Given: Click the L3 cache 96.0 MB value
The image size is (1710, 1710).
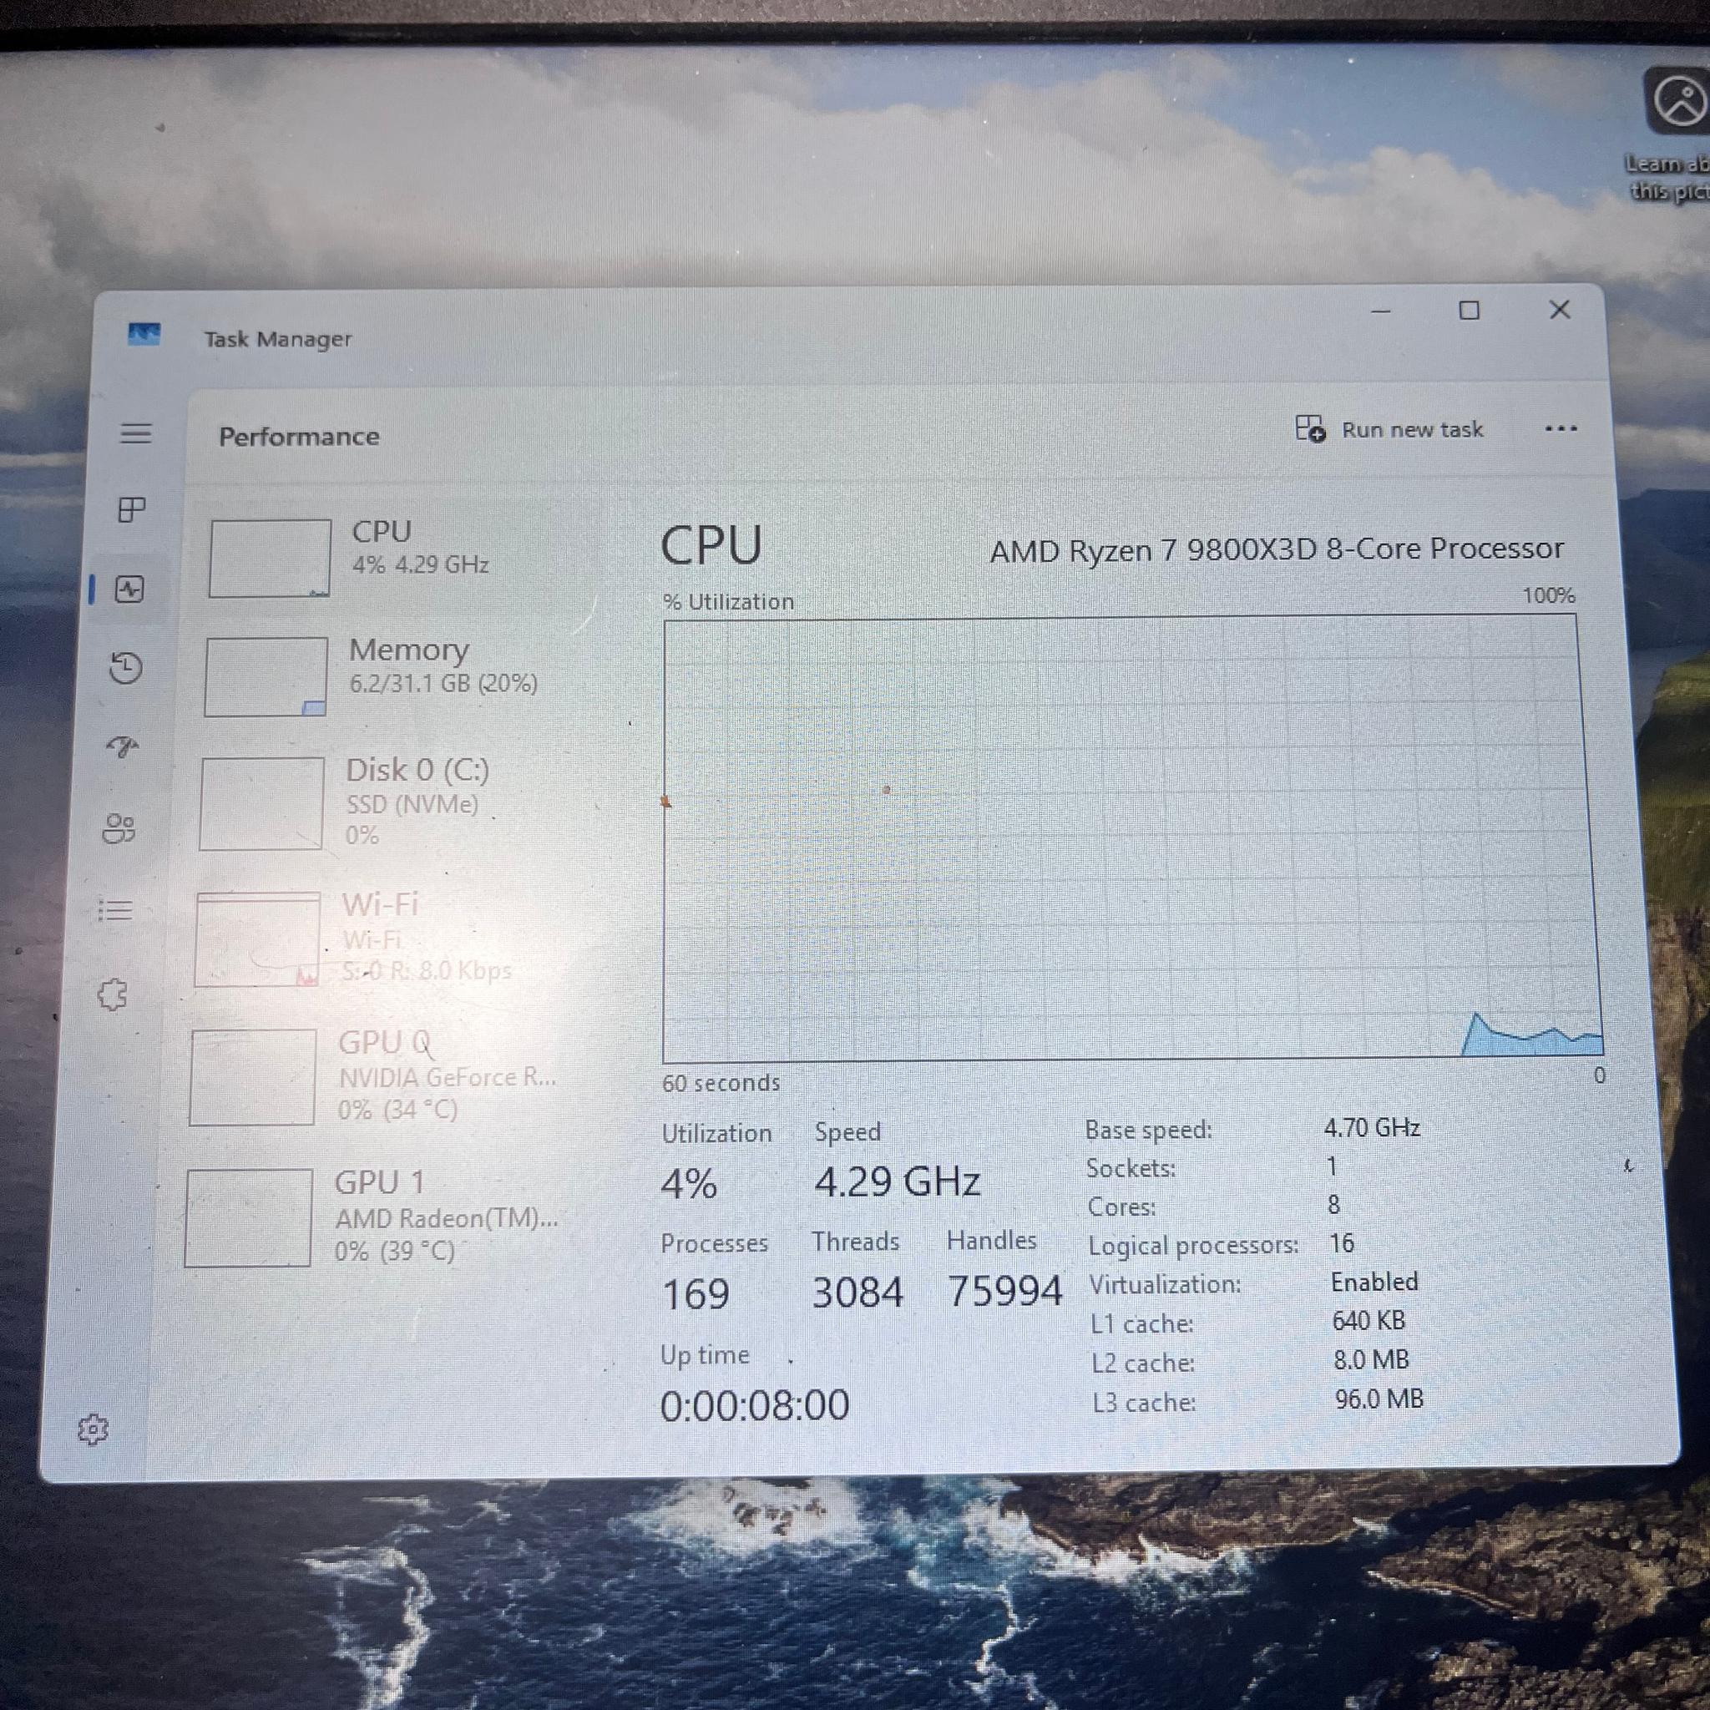Looking at the screenshot, I should click(x=1379, y=1399).
